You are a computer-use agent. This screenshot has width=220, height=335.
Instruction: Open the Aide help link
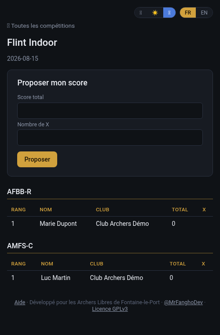20,302
